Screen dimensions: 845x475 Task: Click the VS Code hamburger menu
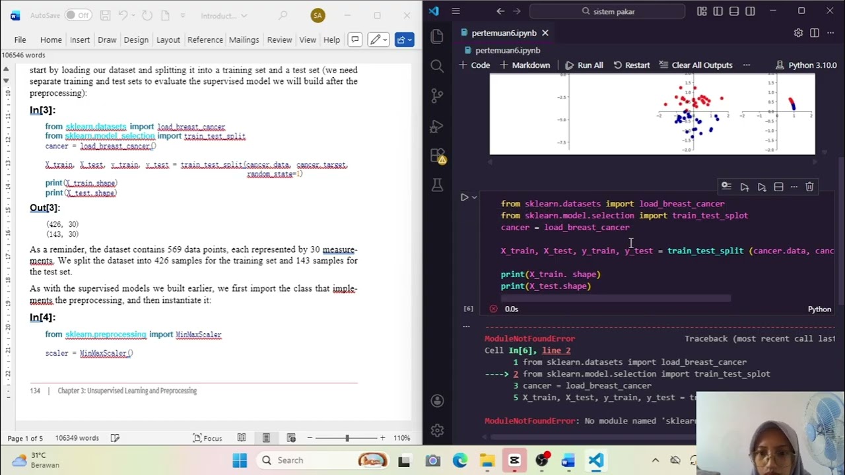pyautogui.click(x=456, y=11)
